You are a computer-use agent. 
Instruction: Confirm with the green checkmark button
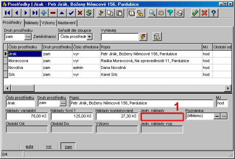(x=195, y=13)
